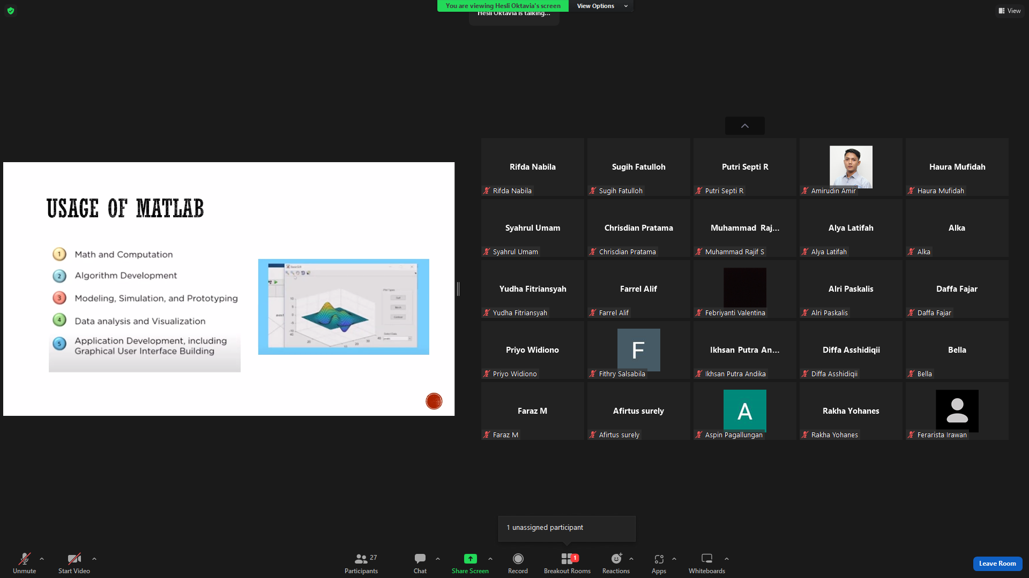This screenshot has height=578, width=1029.
Task: Click the muted mic icon for Amirudin Amir
Action: click(805, 191)
